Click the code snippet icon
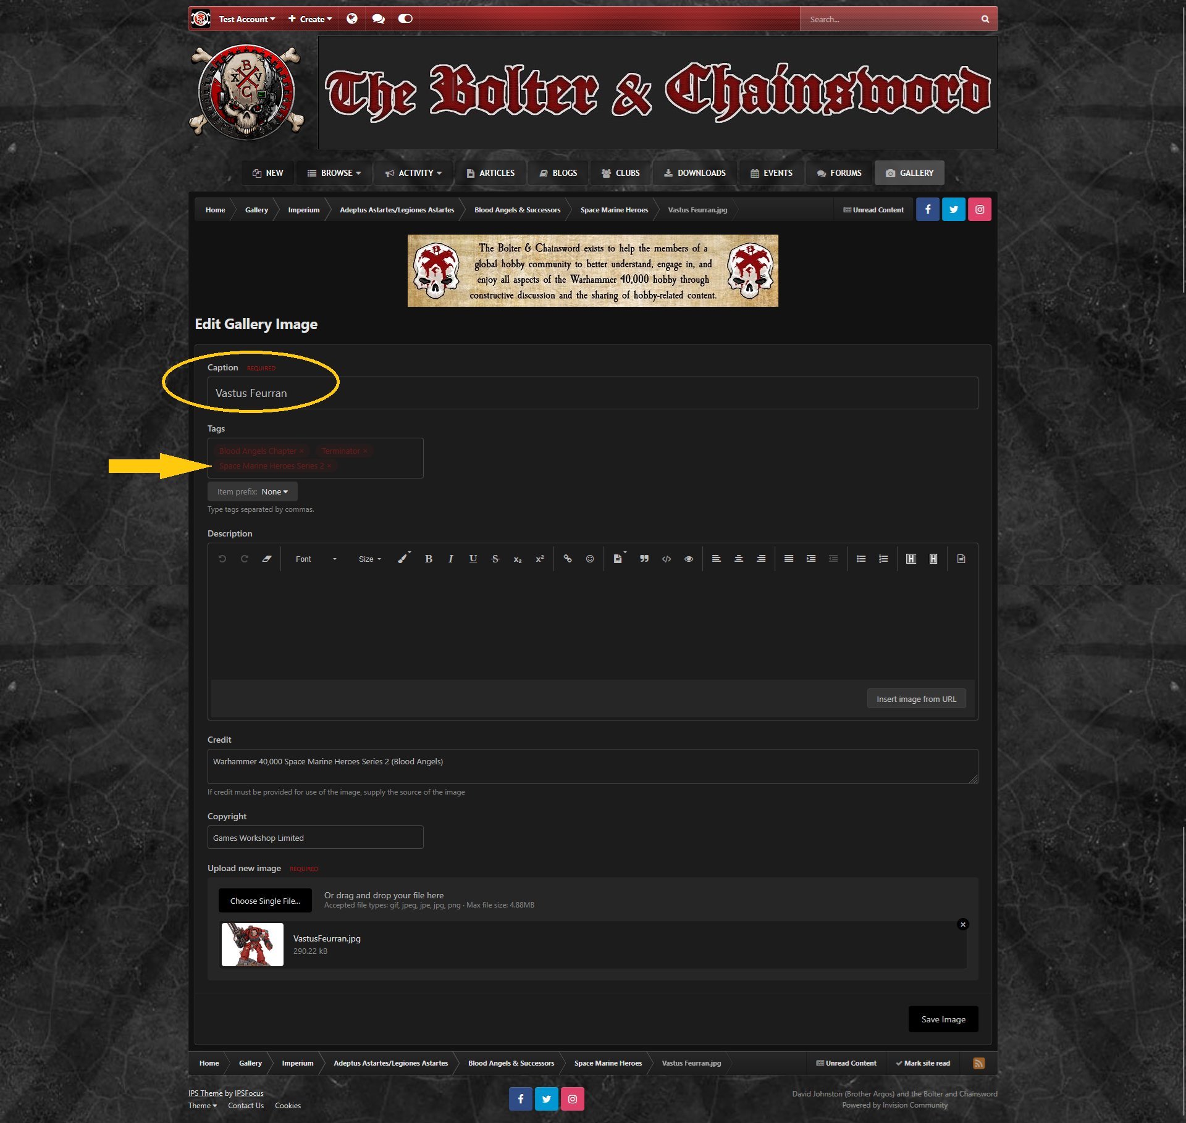Viewport: 1186px width, 1123px height. point(667,559)
